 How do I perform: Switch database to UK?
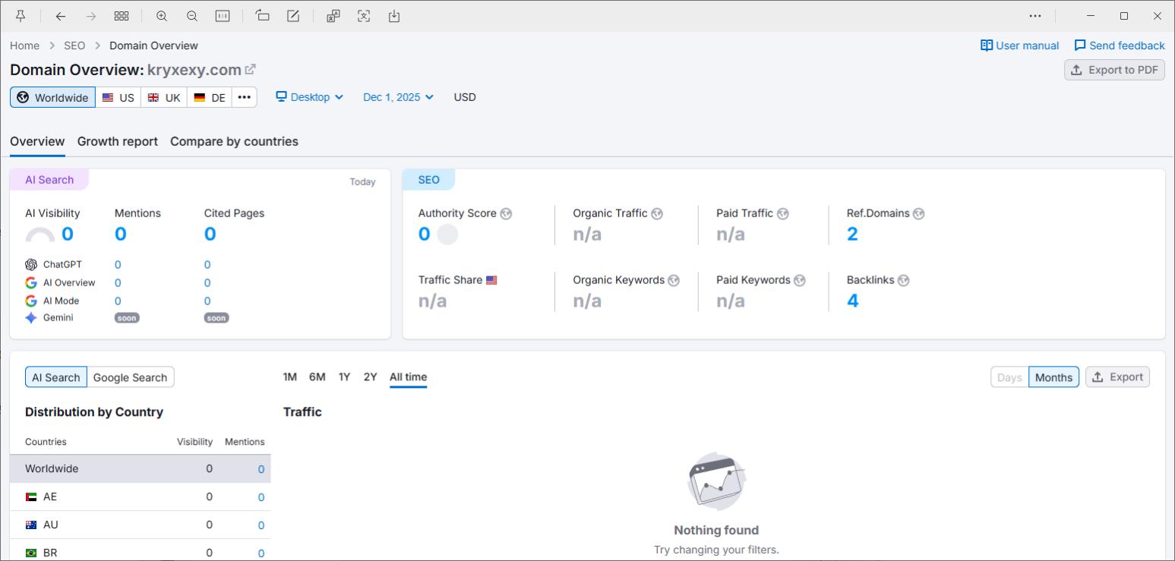[x=163, y=97]
